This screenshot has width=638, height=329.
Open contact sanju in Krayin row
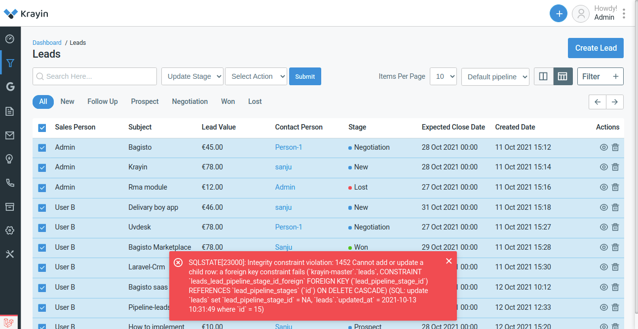(283, 167)
